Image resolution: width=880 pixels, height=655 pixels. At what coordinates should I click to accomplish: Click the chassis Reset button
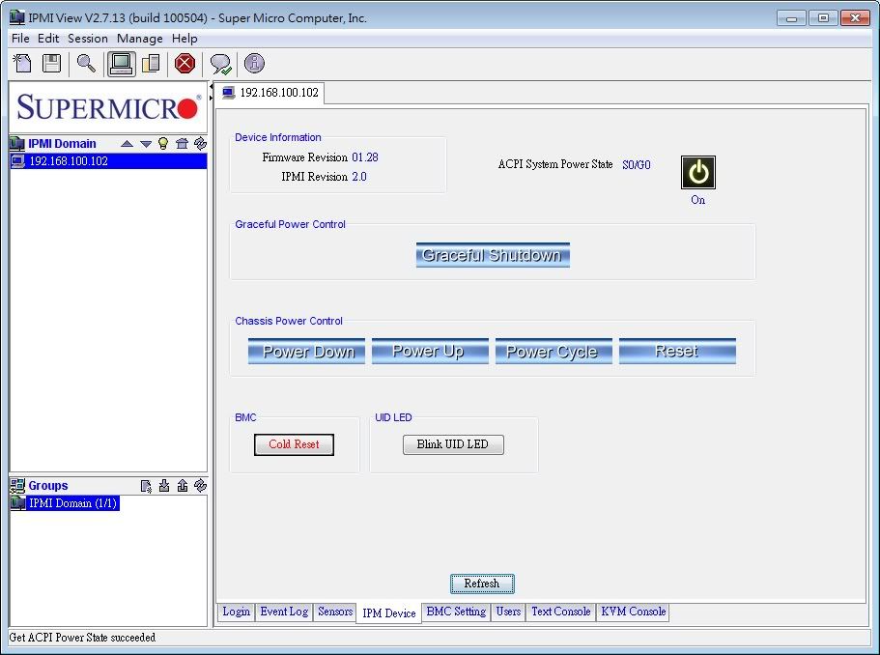(x=677, y=352)
